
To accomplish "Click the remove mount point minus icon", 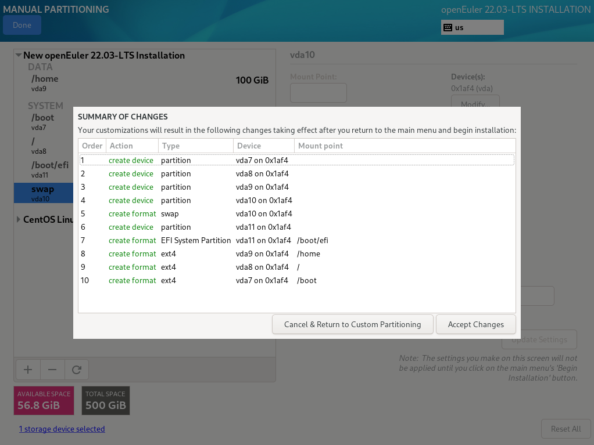I will pos(52,370).
